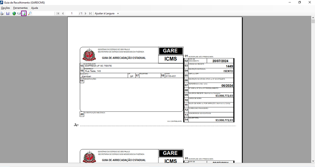The height and width of the screenshot is (167, 315).
Task: Click the address Rua Teste, 143
Action: pyautogui.click(x=93, y=71)
